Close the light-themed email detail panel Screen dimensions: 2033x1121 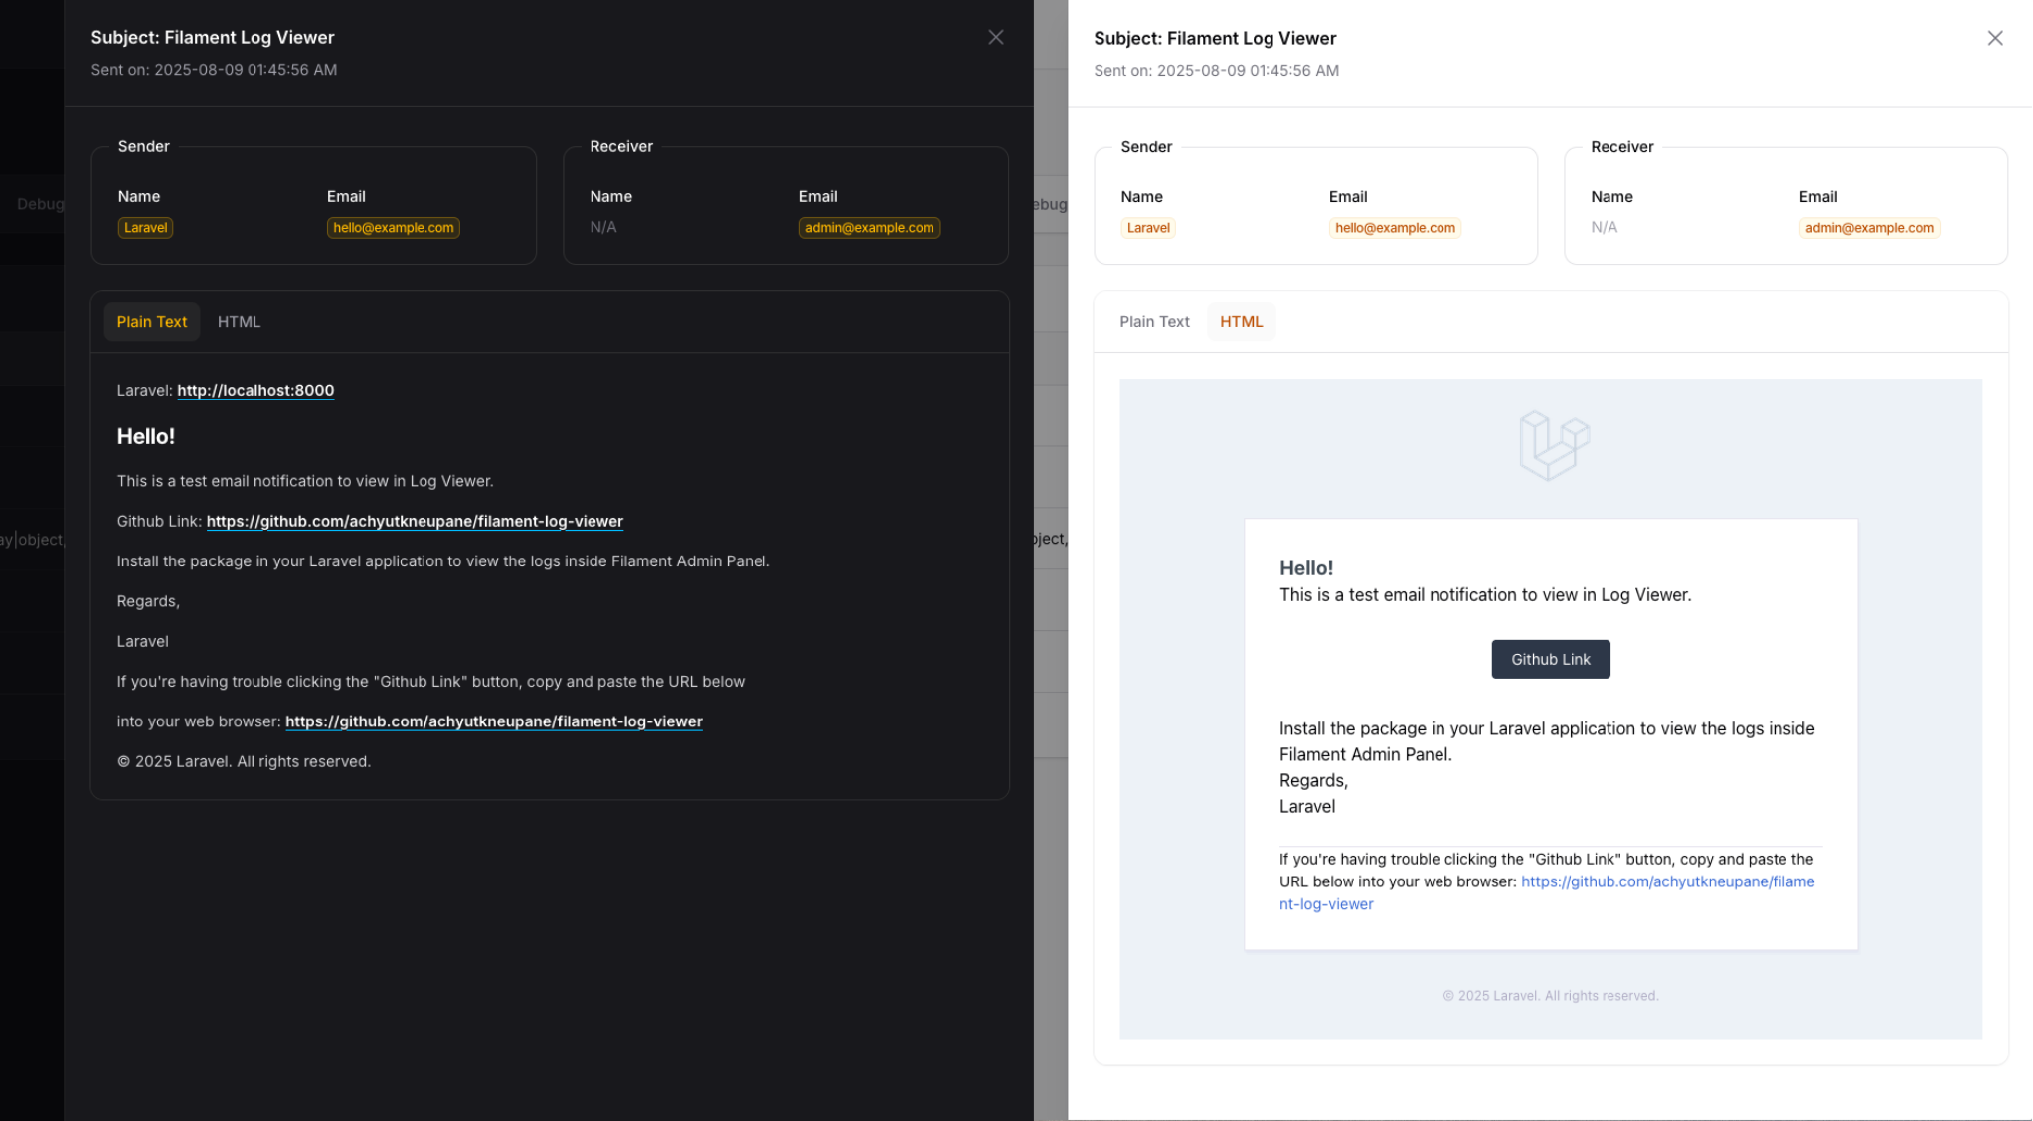pos(1994,38)
